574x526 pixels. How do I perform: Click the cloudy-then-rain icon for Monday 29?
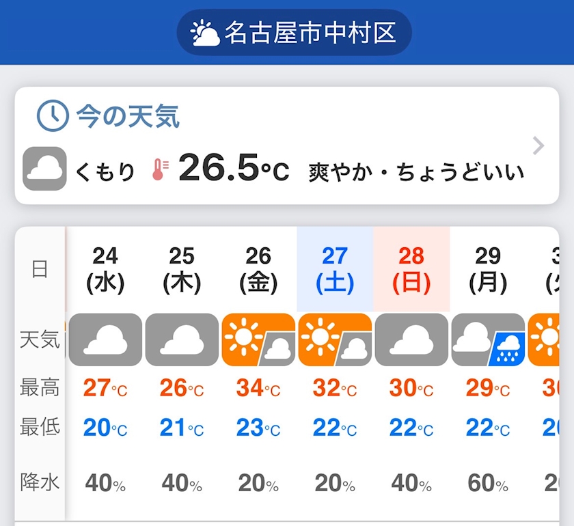488,340
